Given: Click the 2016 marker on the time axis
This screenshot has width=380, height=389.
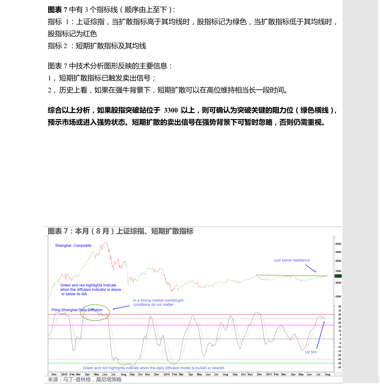Looking at the screenshot, I should coord(167,374).
